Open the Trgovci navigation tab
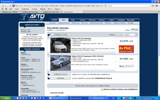160x100 pixels. (112, 20)
